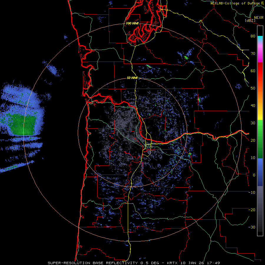The width and height of the screenshot is (265, 265).
Task: Click the cyan segment of the color bar
Action: pos(260,39)
